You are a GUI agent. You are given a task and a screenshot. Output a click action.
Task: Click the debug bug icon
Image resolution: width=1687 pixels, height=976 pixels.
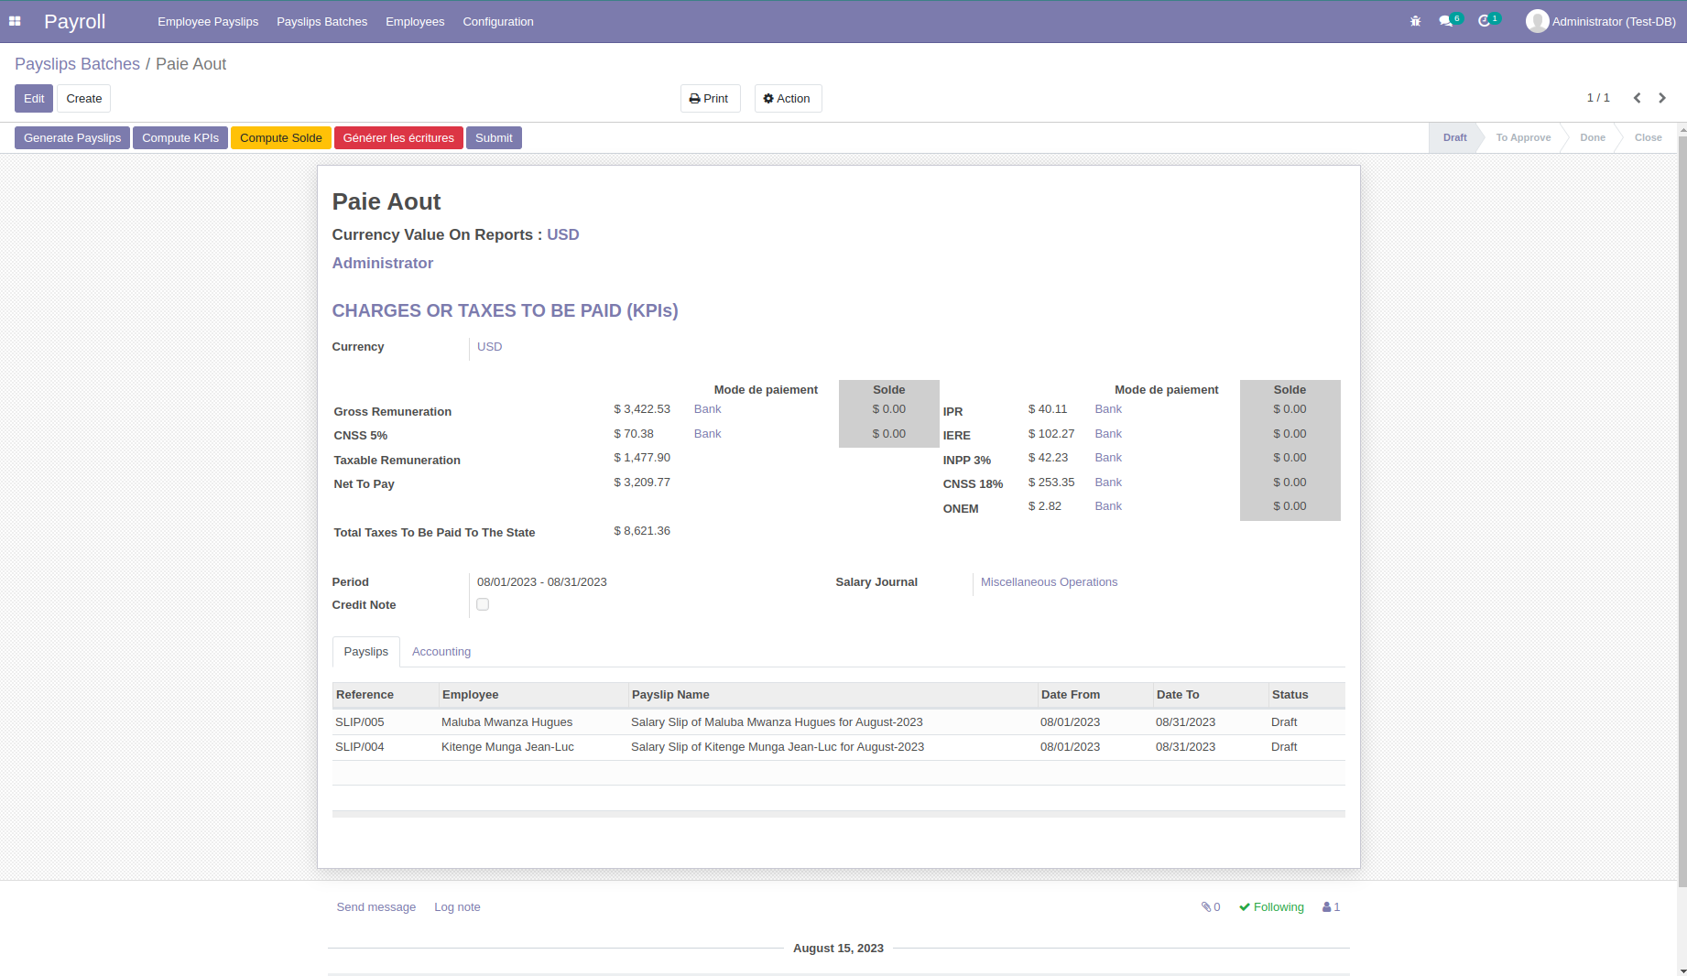click(x=1415, y=21)
